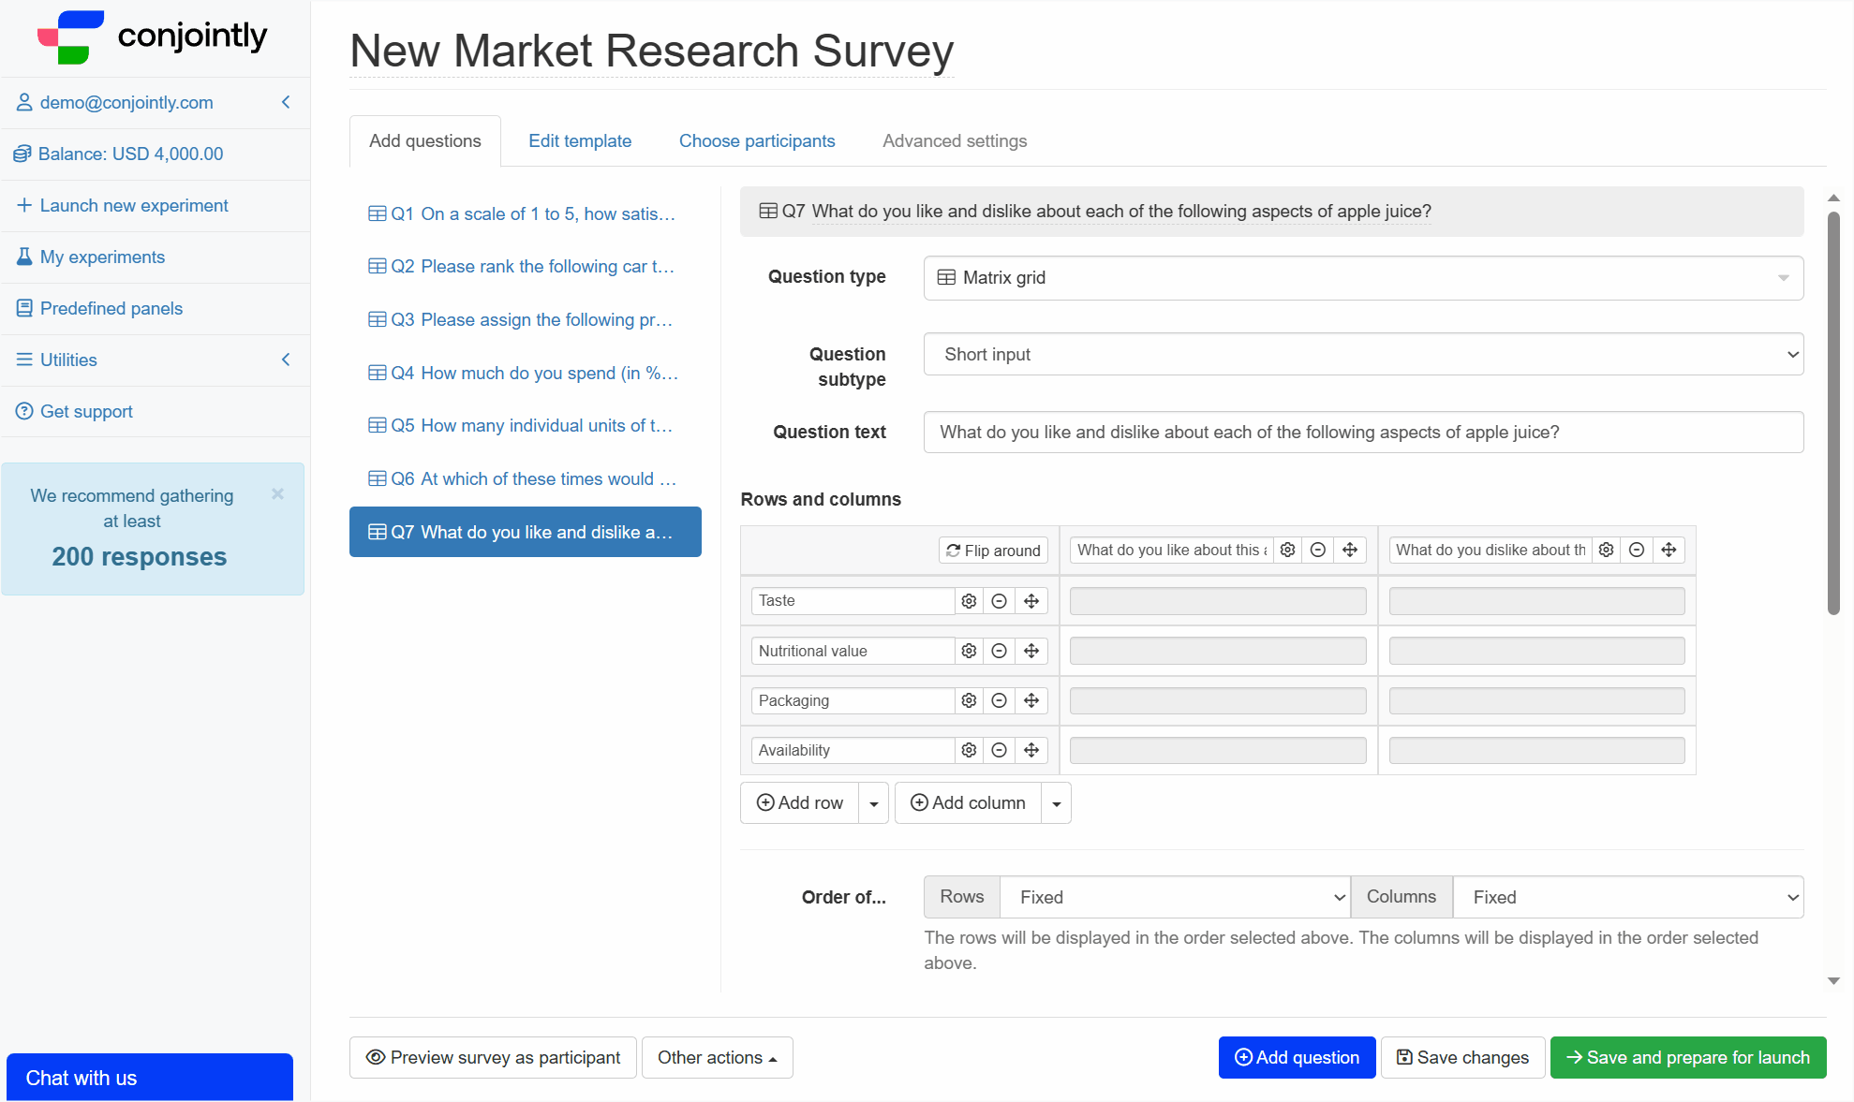This screenshot has width=1854, height=1102.
Task: Click move handle for Nutritional value row
Action: tap(1031, 651)
